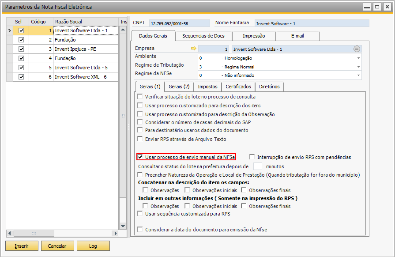Image resolution: width=395 pixels, height=257 pixels.
Task: Enable Considerar o número de casas decimais
Action: pos(140,122)
